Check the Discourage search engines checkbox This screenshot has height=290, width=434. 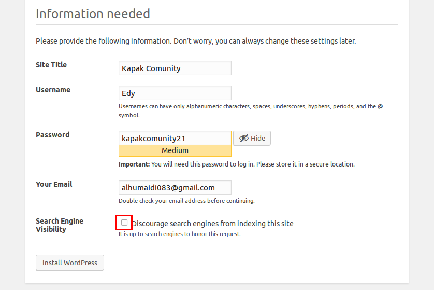coord(124,223)
